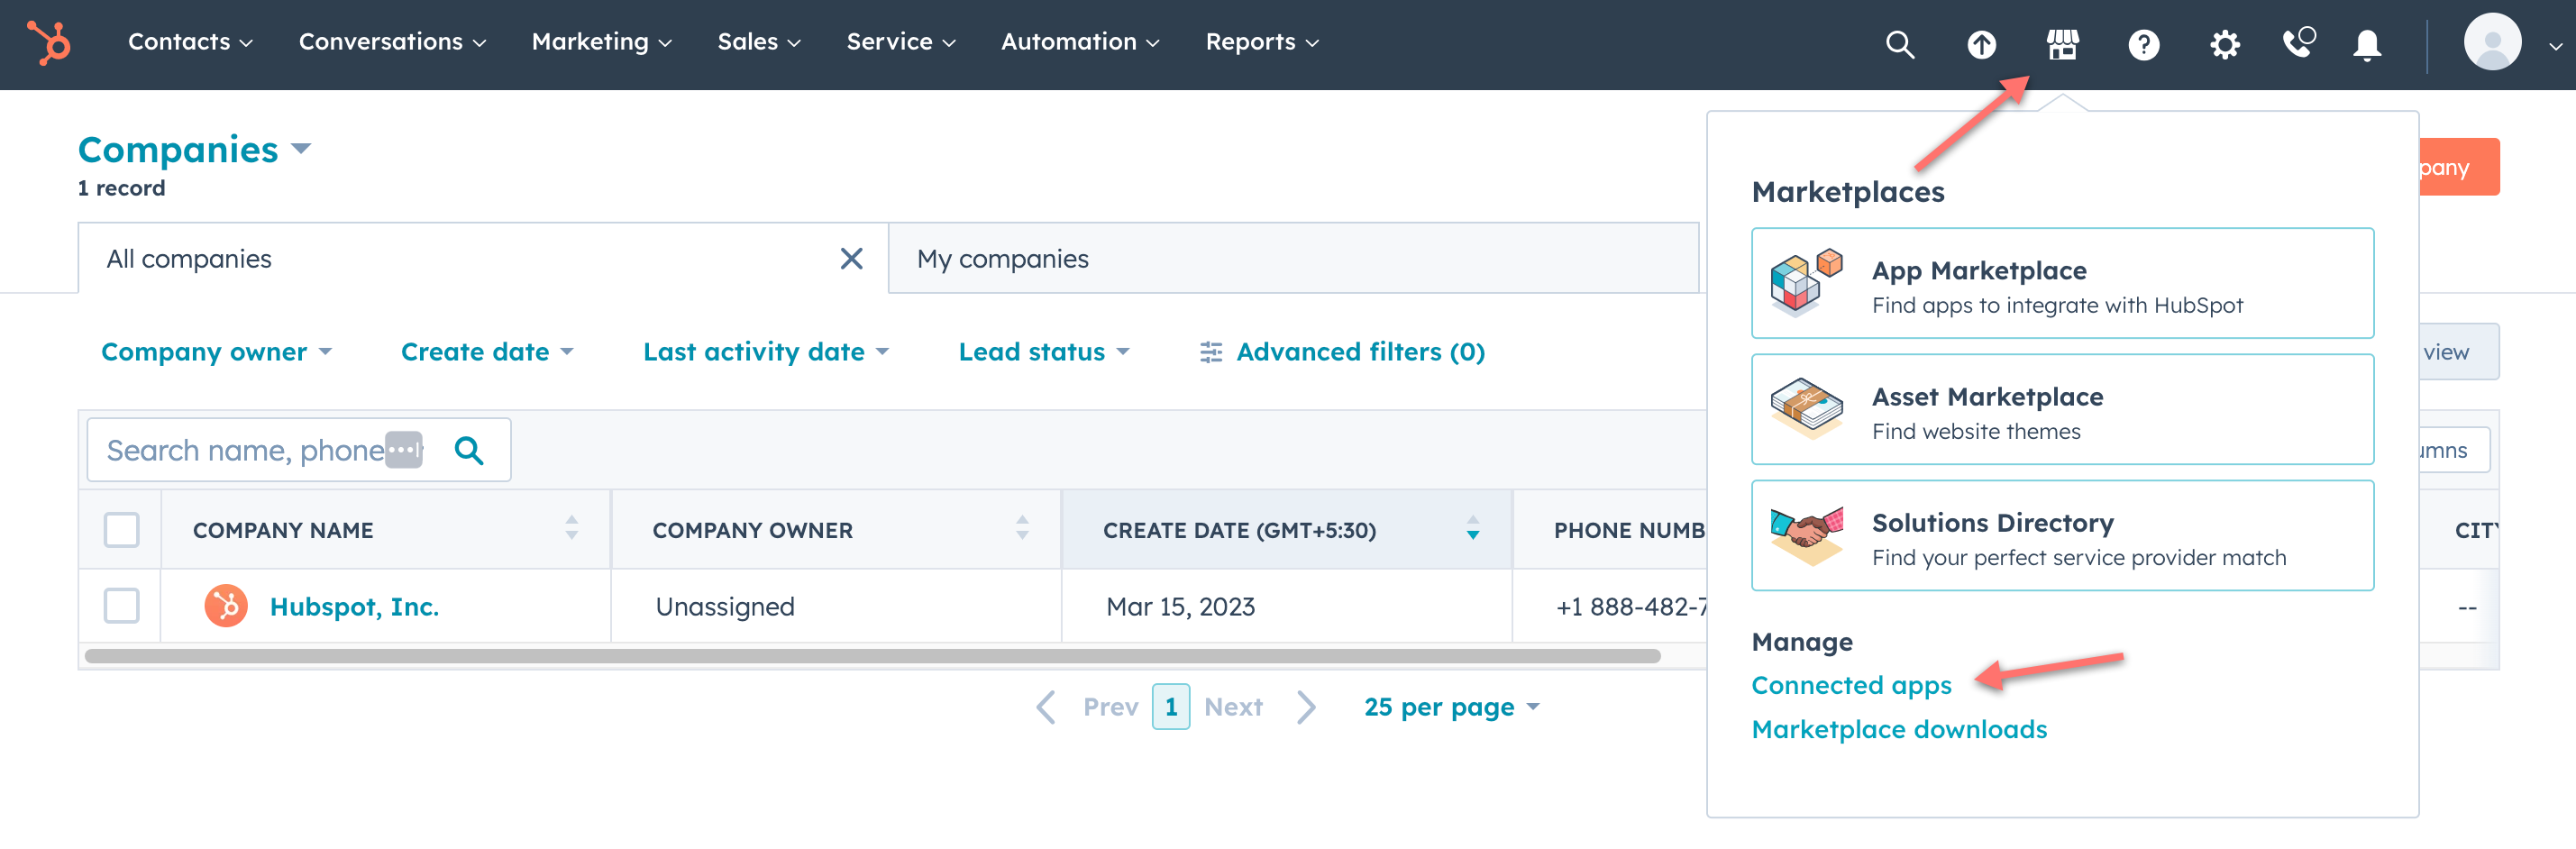The image size is (2576, 849).
Task: Check the Hubspot, Inc. row checkbox
Action: pyautogui.click(x=122, y=606)
